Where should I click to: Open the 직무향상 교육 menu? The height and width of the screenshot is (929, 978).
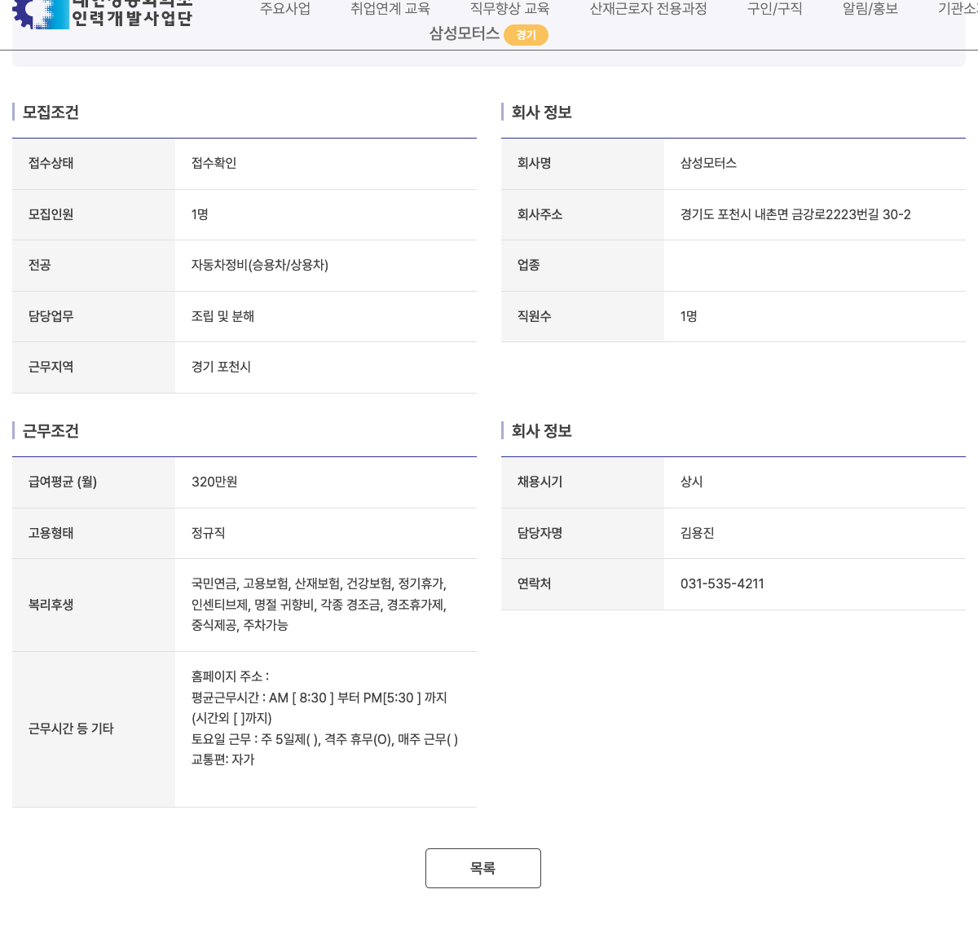click(510, 9)
